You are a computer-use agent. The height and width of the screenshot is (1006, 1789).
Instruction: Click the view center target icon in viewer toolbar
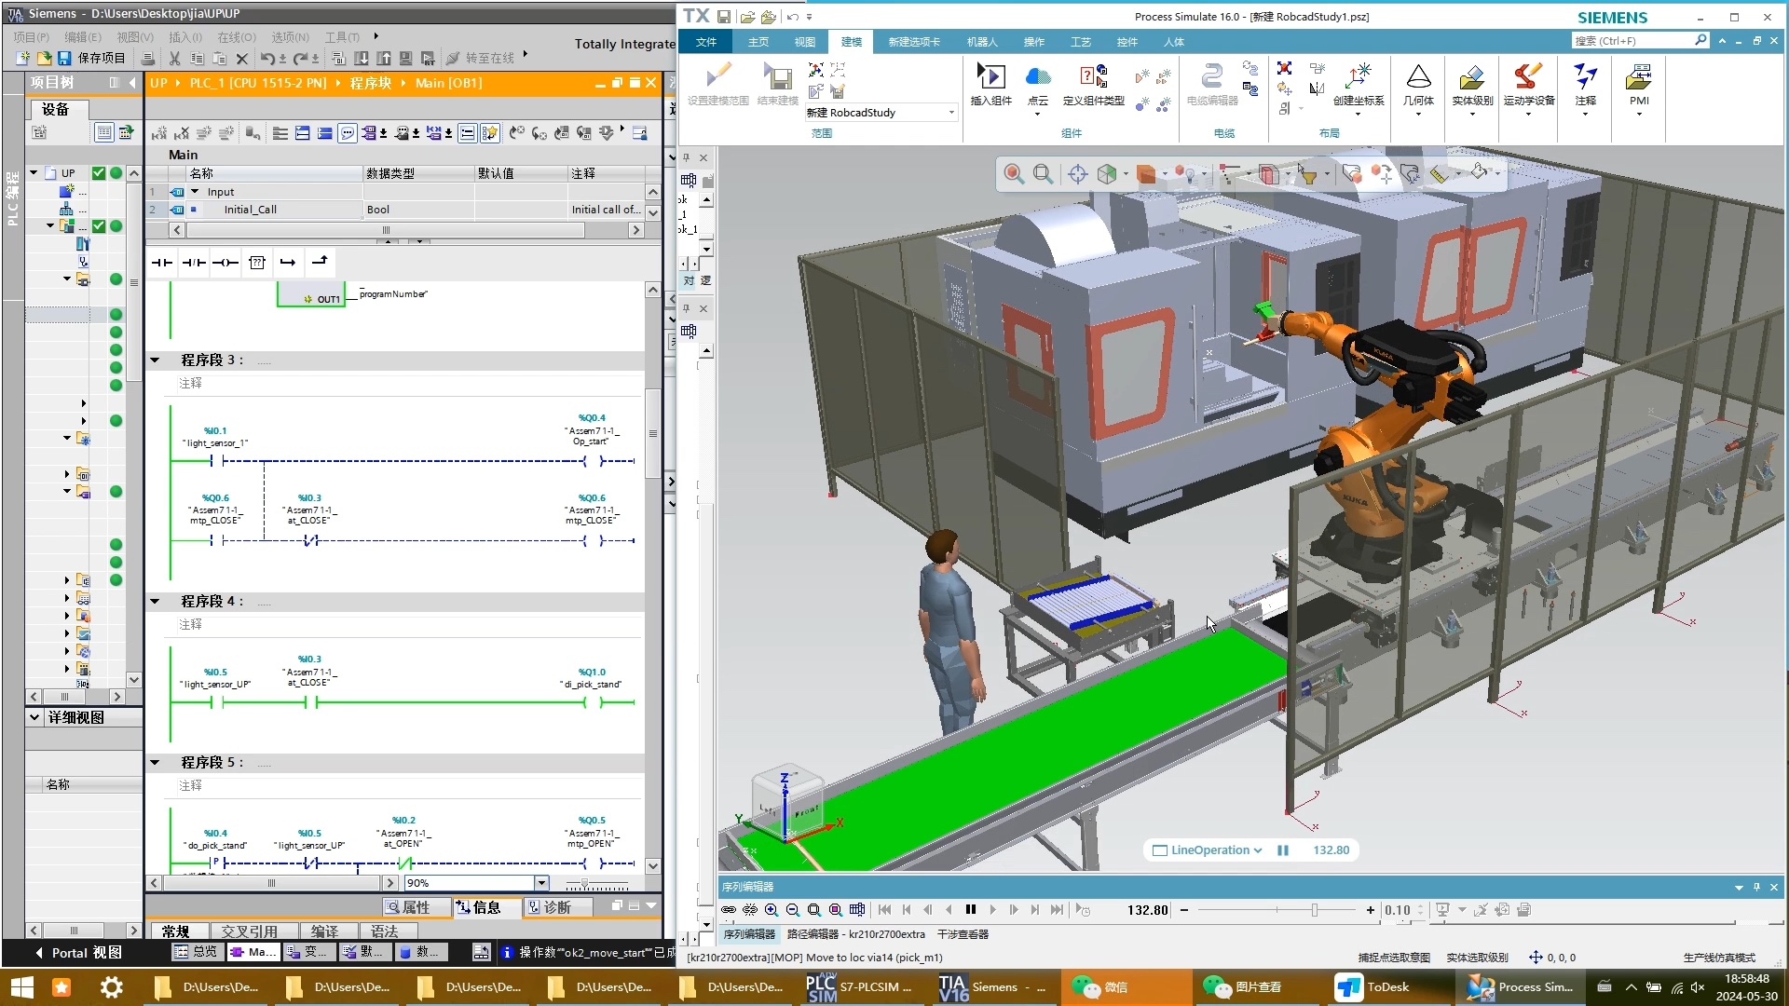point(1077,174)
